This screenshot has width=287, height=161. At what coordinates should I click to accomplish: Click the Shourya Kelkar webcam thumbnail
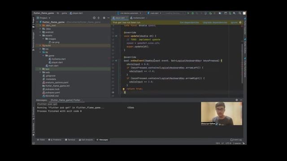[x=222, y=114]
